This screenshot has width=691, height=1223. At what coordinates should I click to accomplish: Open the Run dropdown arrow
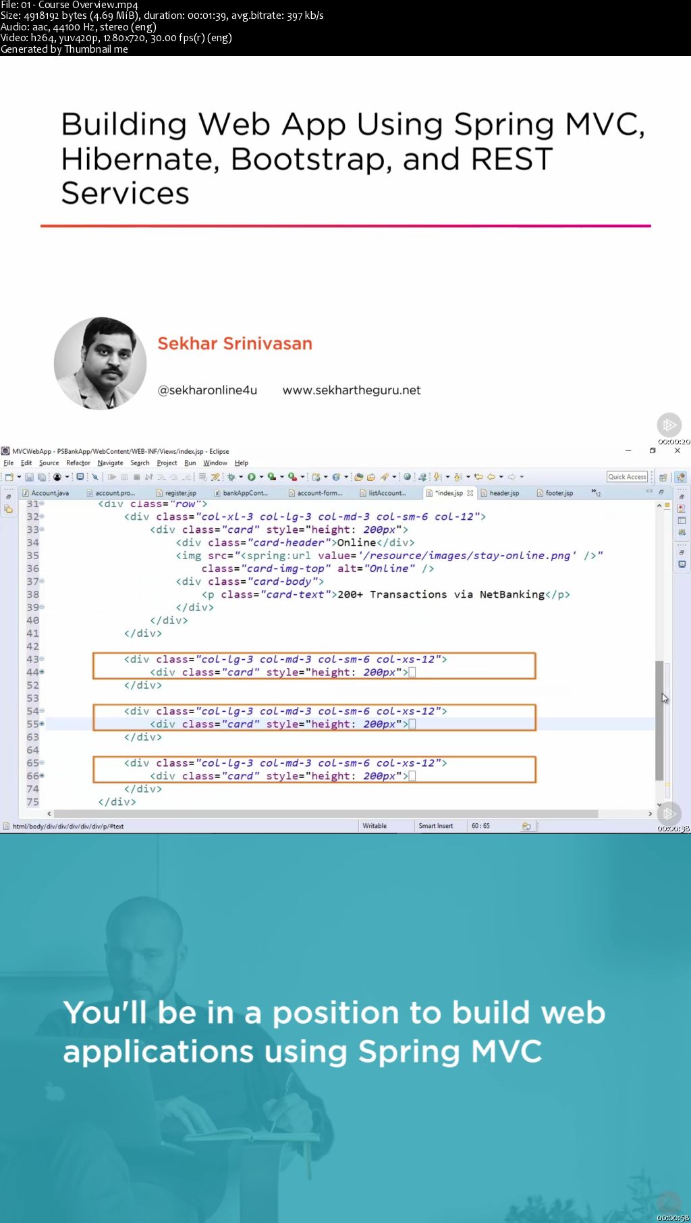click(261, 477)
